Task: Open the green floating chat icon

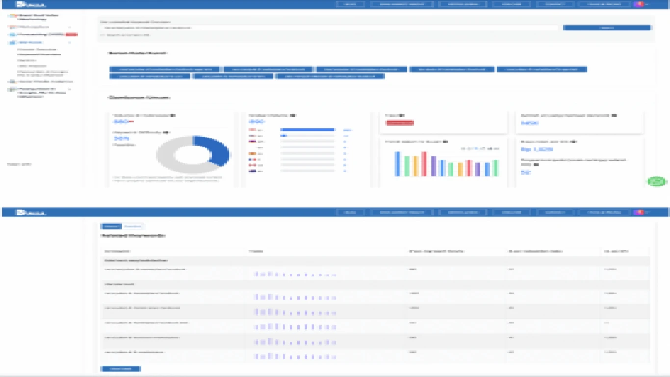Action: [657, 181]
